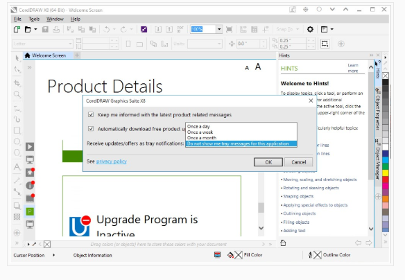This screenshot has width=405, height=280.
Task: Open the Object Manager docker tab
Action: click(x=378, y=159)
